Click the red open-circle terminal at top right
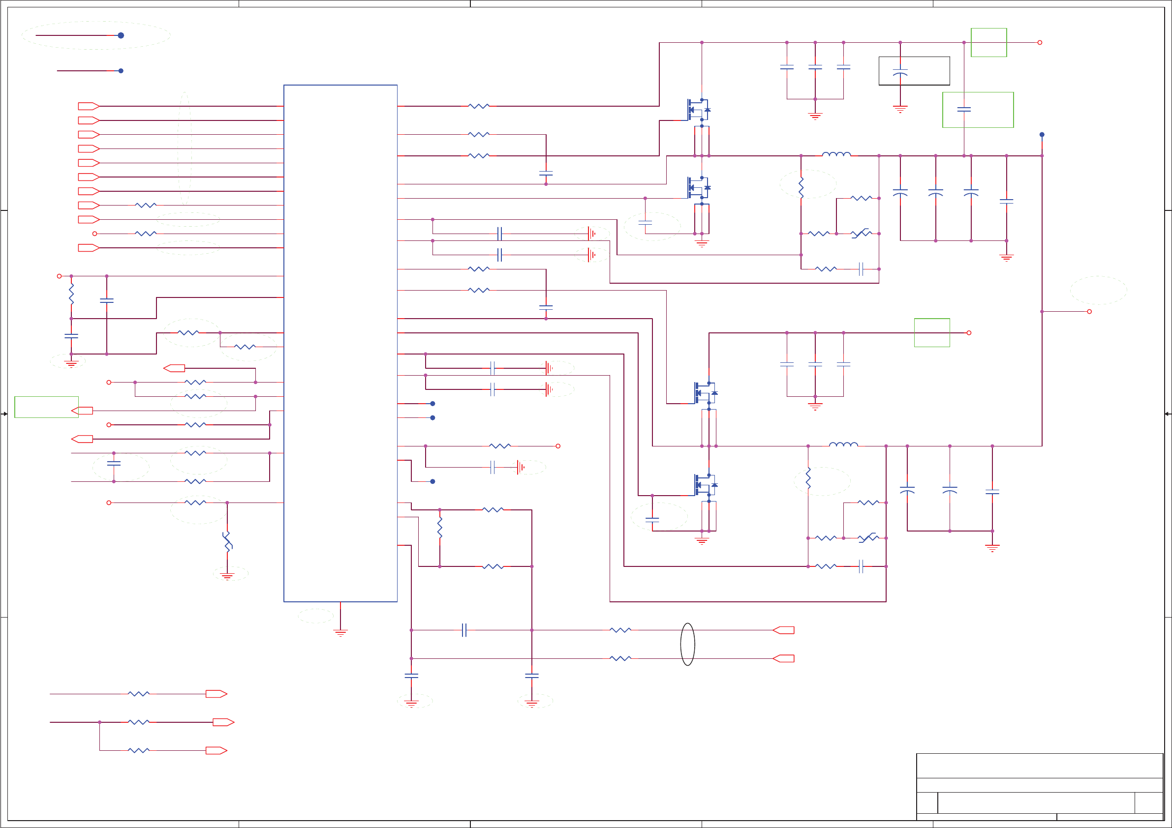Viewport: 1172px width, 828px height. coord(1040,42)
